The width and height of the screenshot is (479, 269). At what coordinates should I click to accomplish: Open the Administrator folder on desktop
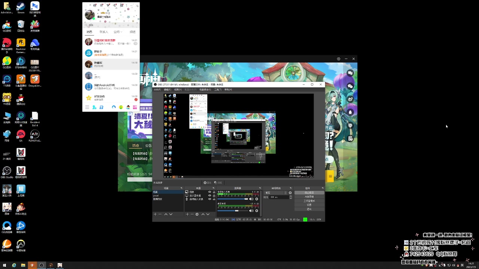[7, 7]
